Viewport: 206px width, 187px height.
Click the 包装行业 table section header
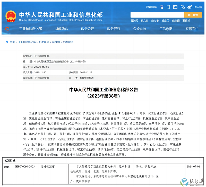point(10,160)
